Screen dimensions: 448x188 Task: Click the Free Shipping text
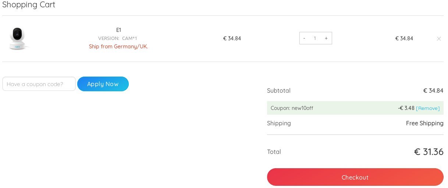425,123
